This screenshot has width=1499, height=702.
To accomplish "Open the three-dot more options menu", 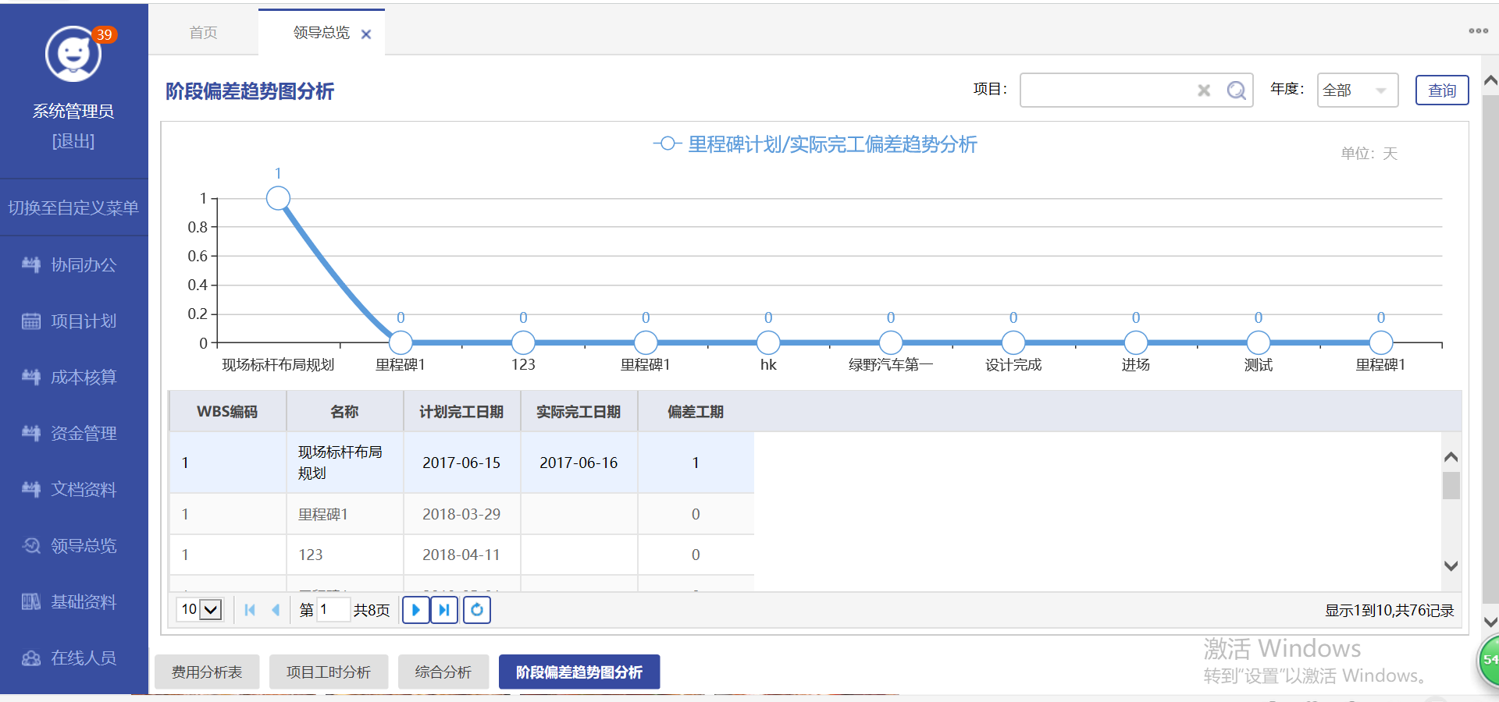I will [x=1478, y=31].
